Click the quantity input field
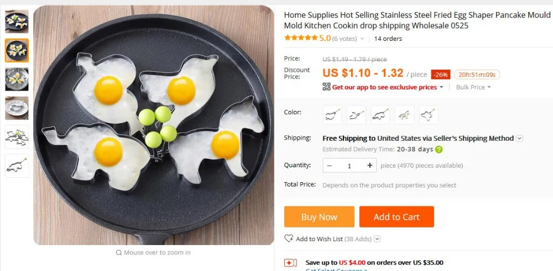The width and height of the screenshot is (553, 271). pyautogui.click(x=349, y=166)
